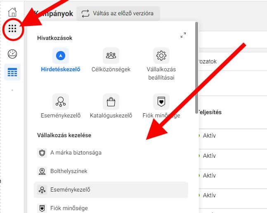Click Váltás az előző verzióra button
This screenshot has width=267, height=213.
click(118, 14)
